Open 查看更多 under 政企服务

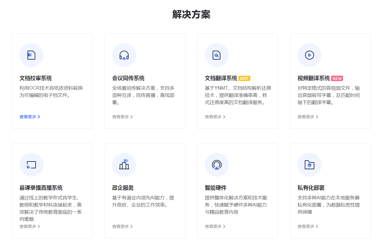(x=123, y=226)
